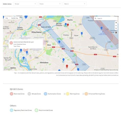Select the blue pin east of Genas
Screen dimensions: 121x115
(x=82, y=33)
